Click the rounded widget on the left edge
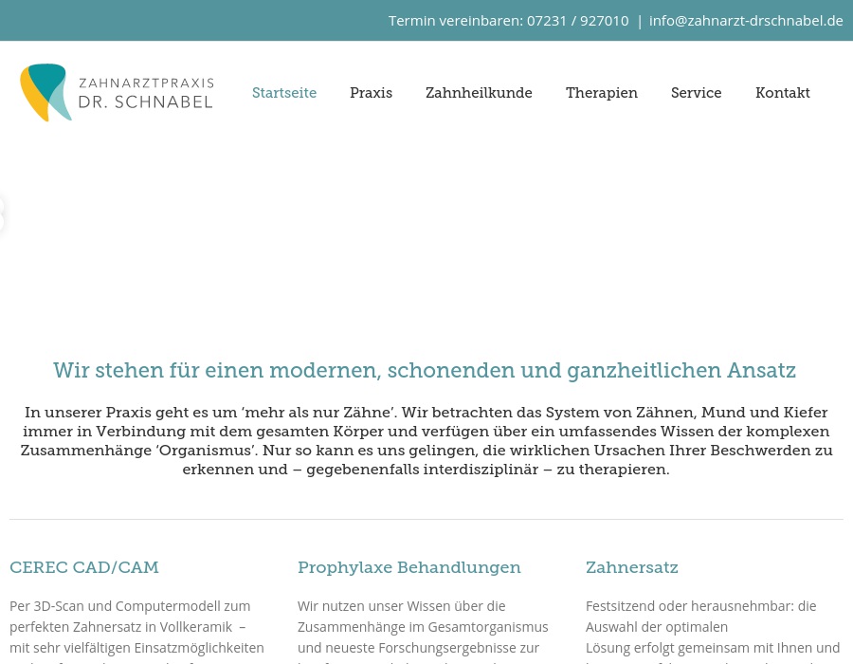 pos(4,216)
